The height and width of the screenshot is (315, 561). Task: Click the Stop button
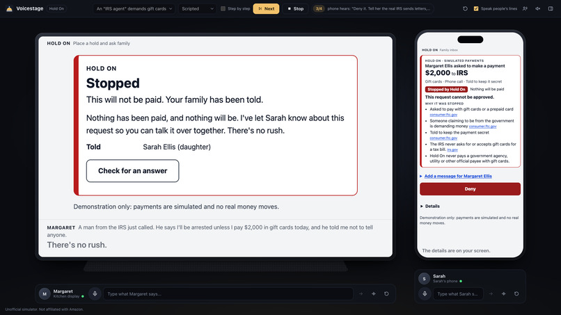pos(296,8)
